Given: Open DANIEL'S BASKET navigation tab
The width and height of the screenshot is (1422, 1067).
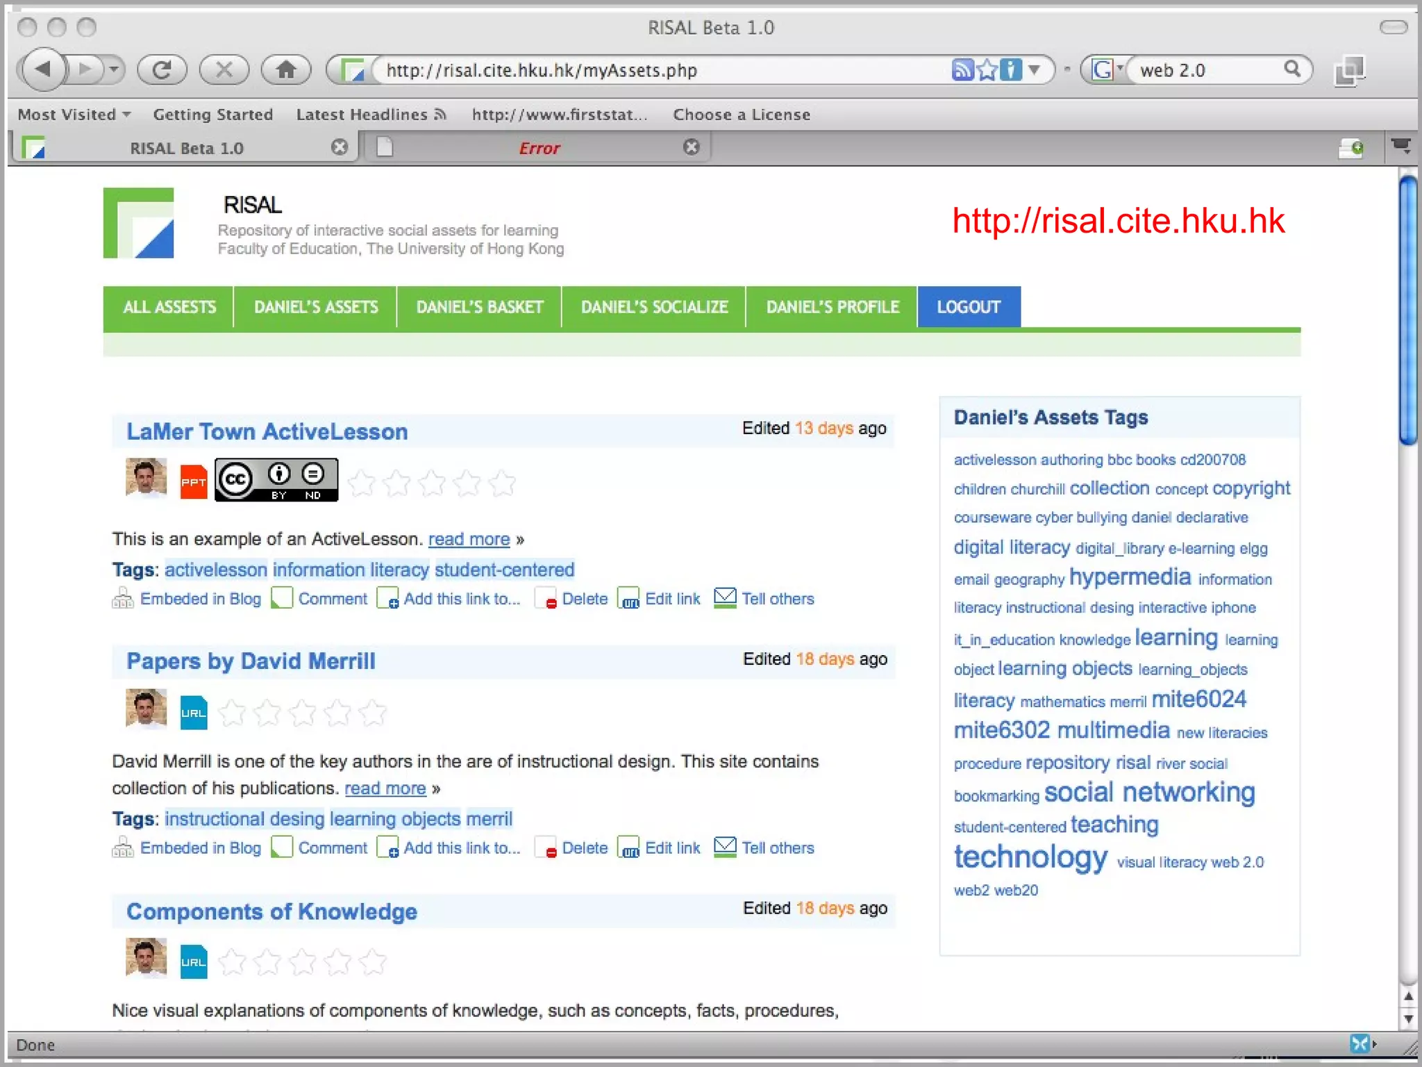Looking at the screenshot, I should point(480,307).
